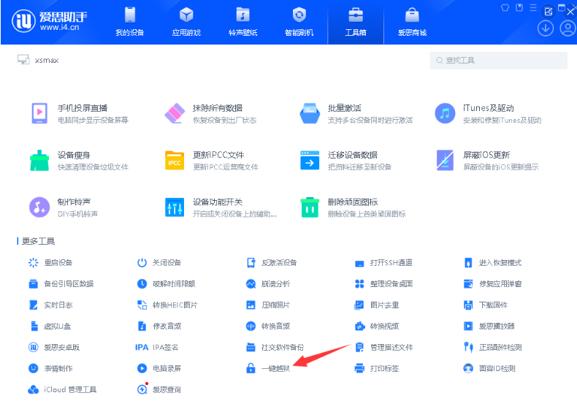
Task: Open the title bar menu list icon
Action: (533, 8)
